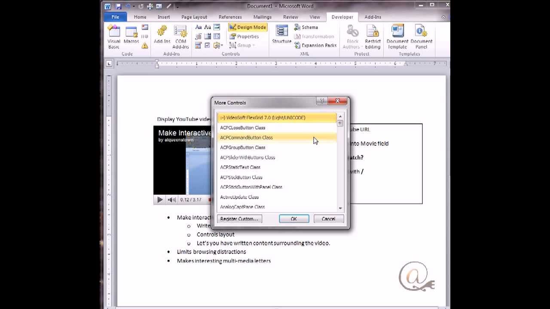Open Expansion Packs
Image resolution: width=550 pixels, height=309 pixels.
point(315,45)
